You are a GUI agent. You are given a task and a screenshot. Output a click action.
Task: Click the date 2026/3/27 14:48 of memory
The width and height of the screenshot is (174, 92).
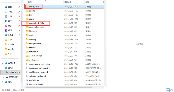(71, 39)
